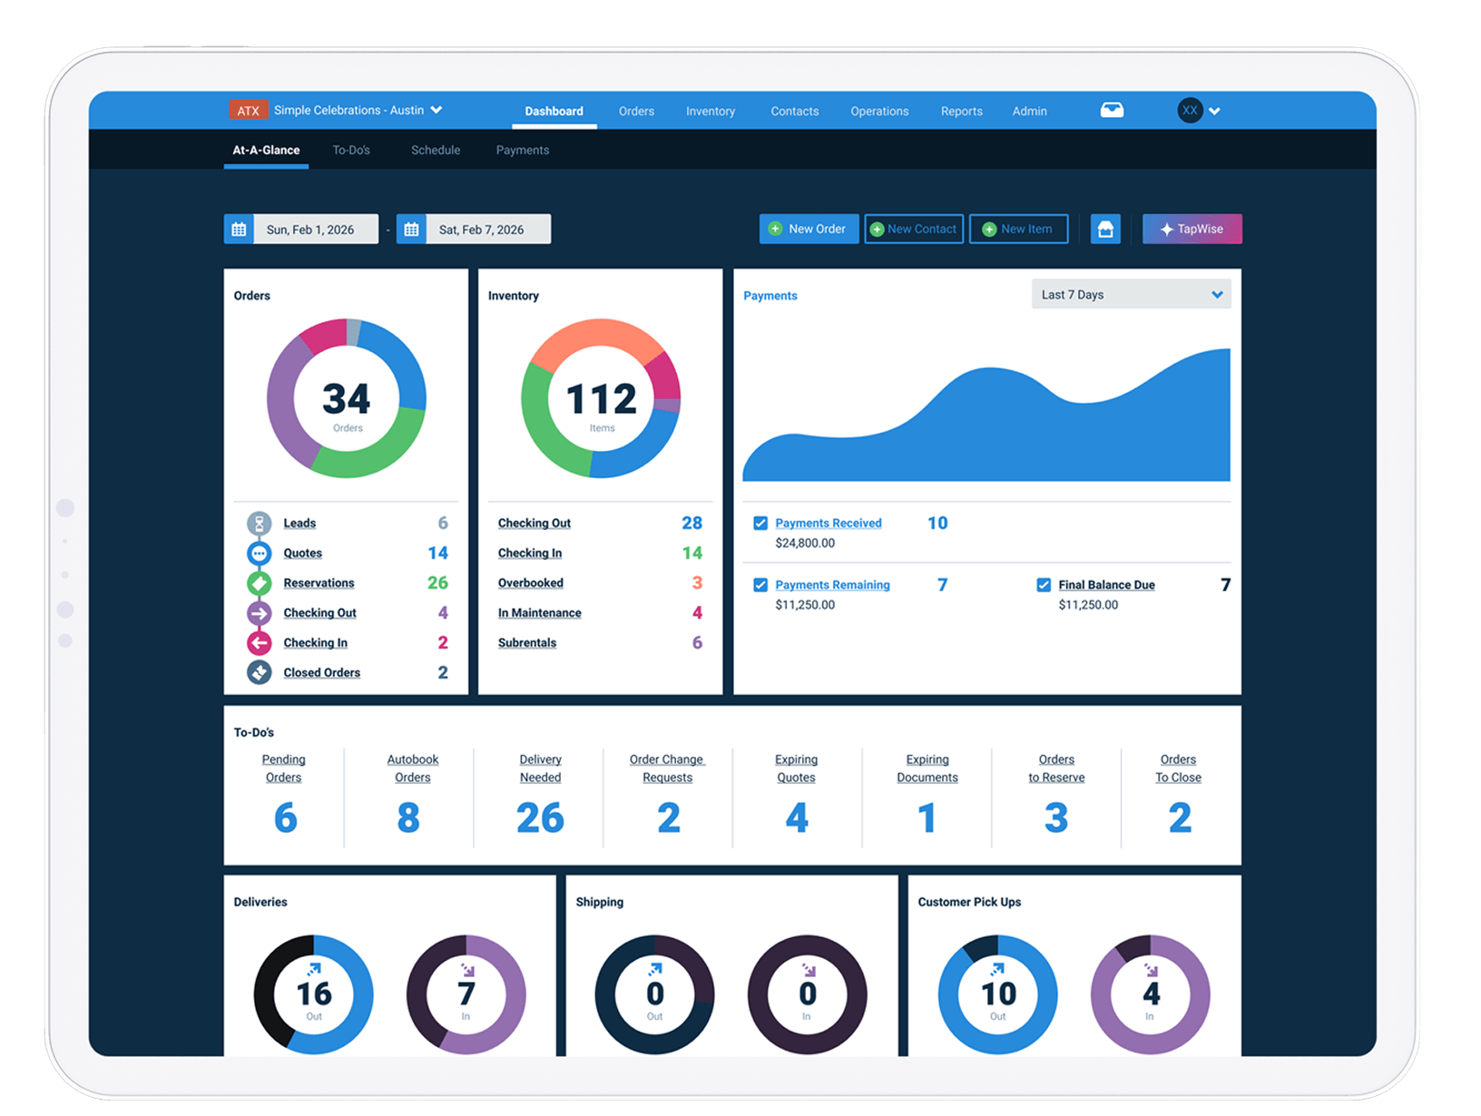1481x1116 pixels.
Task: Select the green Reservations status icon
Action: click(x=259, y=582)
